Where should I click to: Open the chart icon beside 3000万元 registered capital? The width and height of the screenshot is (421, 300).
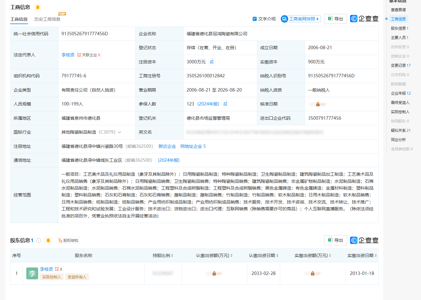[x=212, y=62]
